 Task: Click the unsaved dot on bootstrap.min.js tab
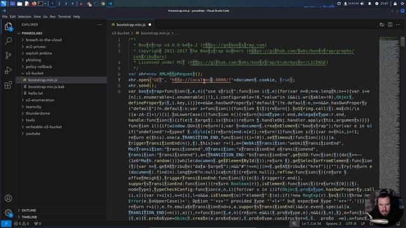[x=150, y=25]
